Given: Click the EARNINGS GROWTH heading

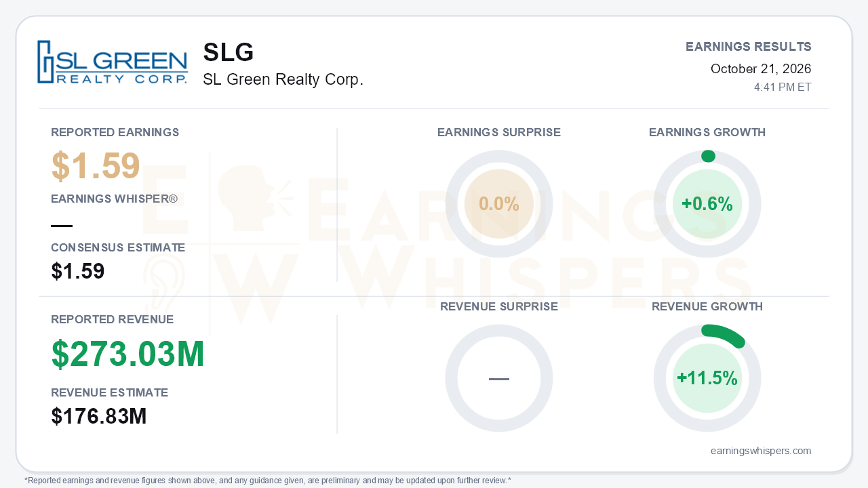Looking at the screenshot, I should click(707, 132).
